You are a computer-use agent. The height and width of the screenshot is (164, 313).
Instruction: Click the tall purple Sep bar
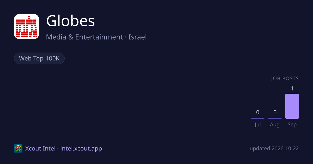tap(292, 106)
